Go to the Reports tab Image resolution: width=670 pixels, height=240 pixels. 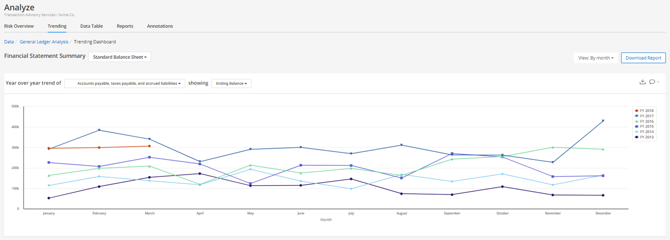point(125,26)
